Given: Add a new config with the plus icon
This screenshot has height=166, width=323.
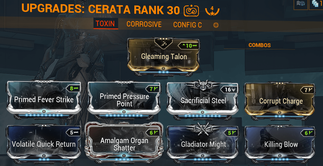Looking at the screenshot, I should (216, 25).
